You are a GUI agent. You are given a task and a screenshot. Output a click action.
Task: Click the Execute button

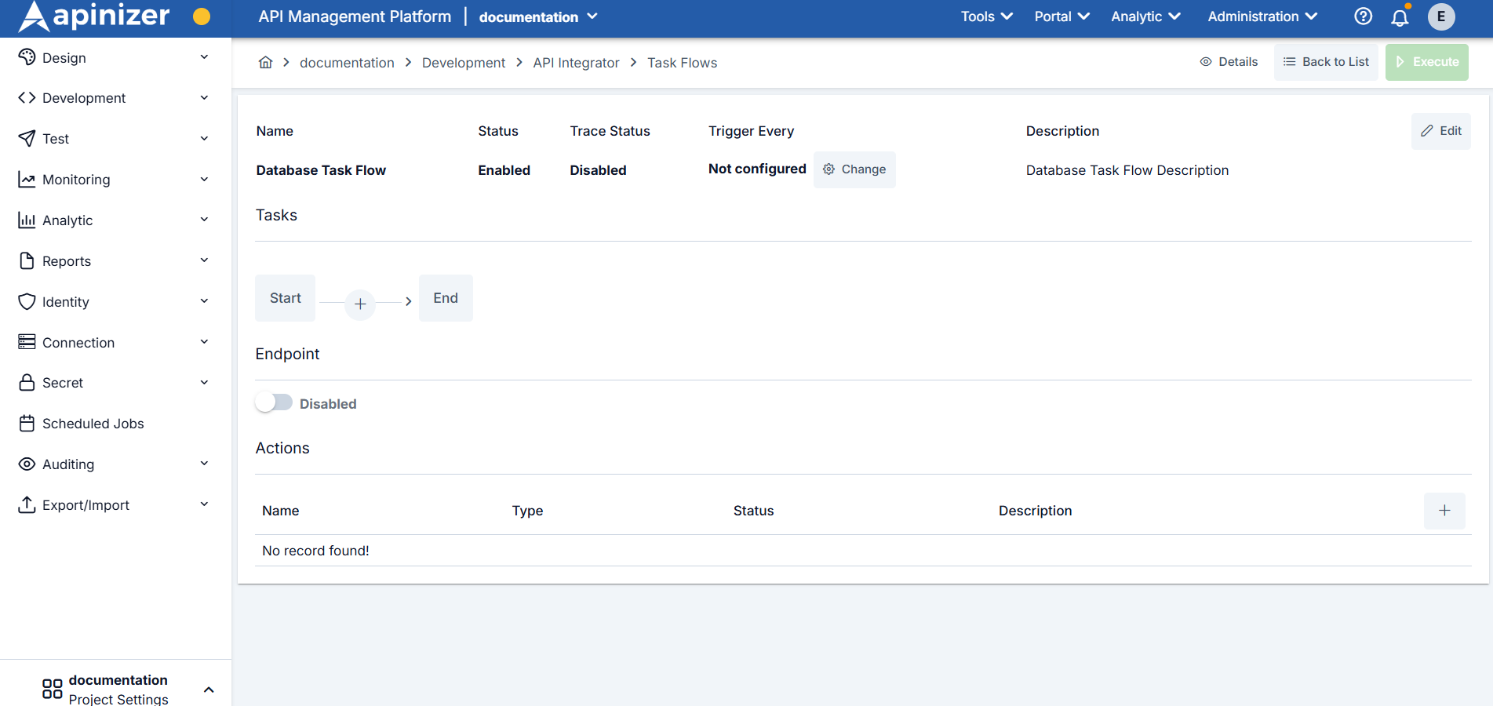coord(1426,61)
